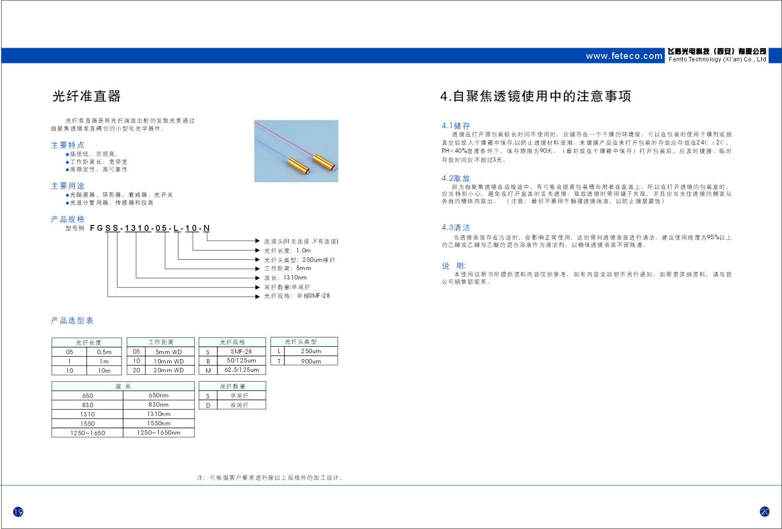
Task: Click the 产品选型表 heading
Action: pos(72,320)
